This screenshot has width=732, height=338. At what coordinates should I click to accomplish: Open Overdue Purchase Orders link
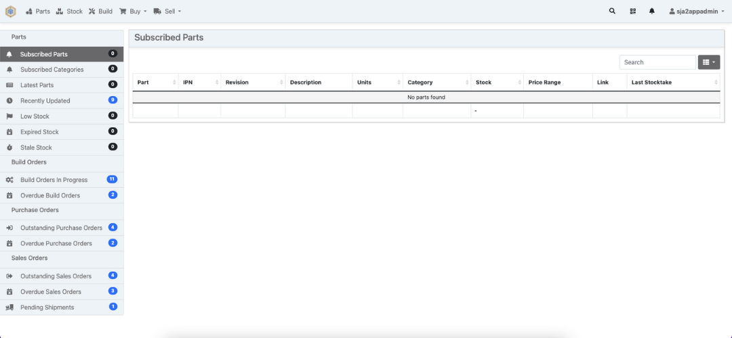point(56,243)
